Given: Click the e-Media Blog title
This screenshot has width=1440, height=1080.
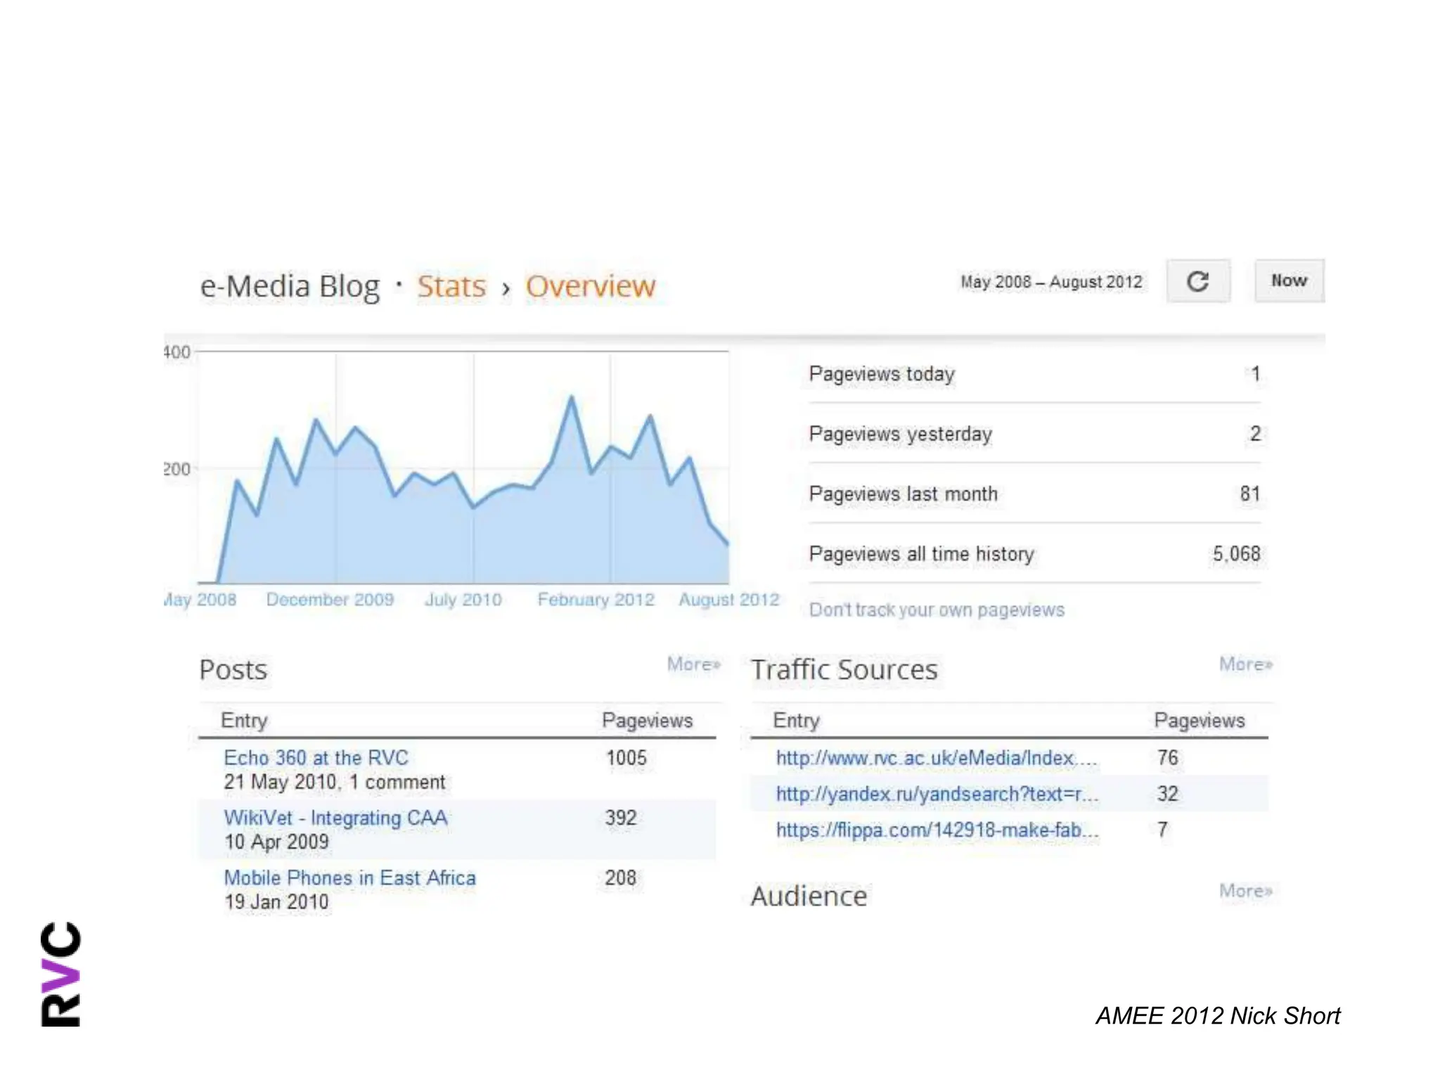Looking at the screenshot, I should point(290,286).
